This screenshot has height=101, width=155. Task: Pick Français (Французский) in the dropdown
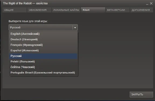point(43,45)
